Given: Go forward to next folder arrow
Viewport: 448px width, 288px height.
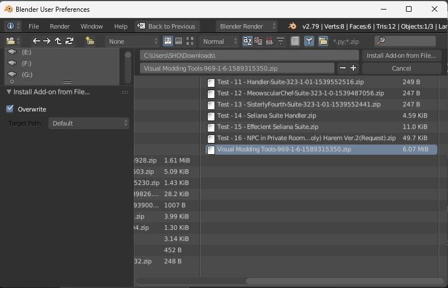Looking at the screenshot, I should point(46,41).
